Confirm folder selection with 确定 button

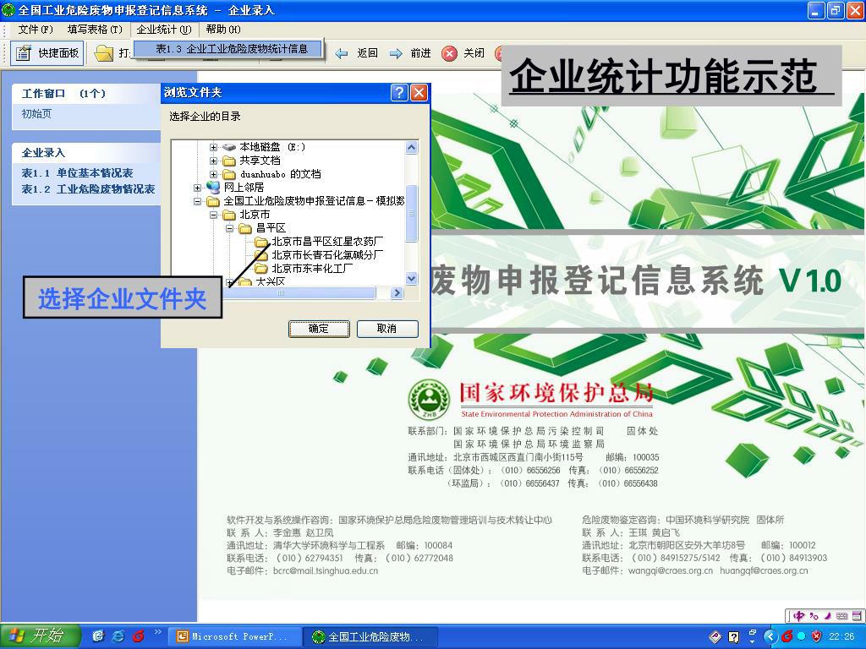319,329
